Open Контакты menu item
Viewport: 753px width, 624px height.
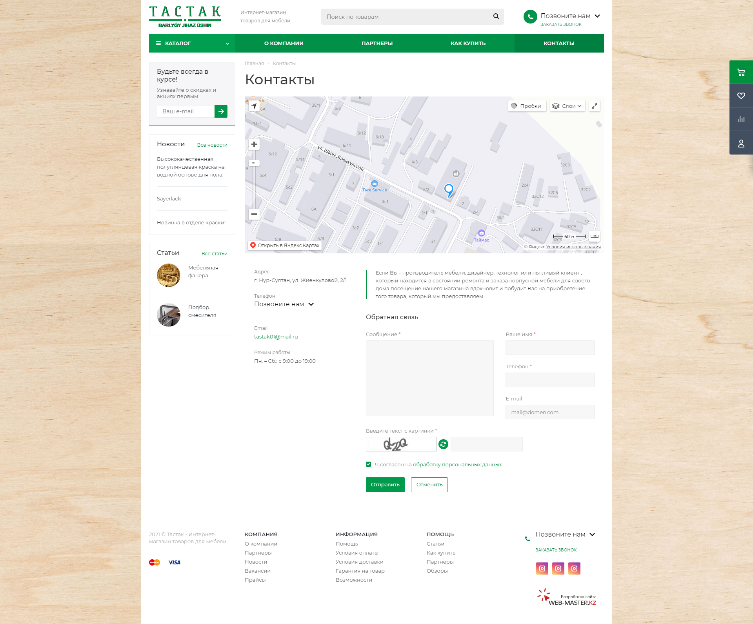pyautogui.click(x=559, y=43)
